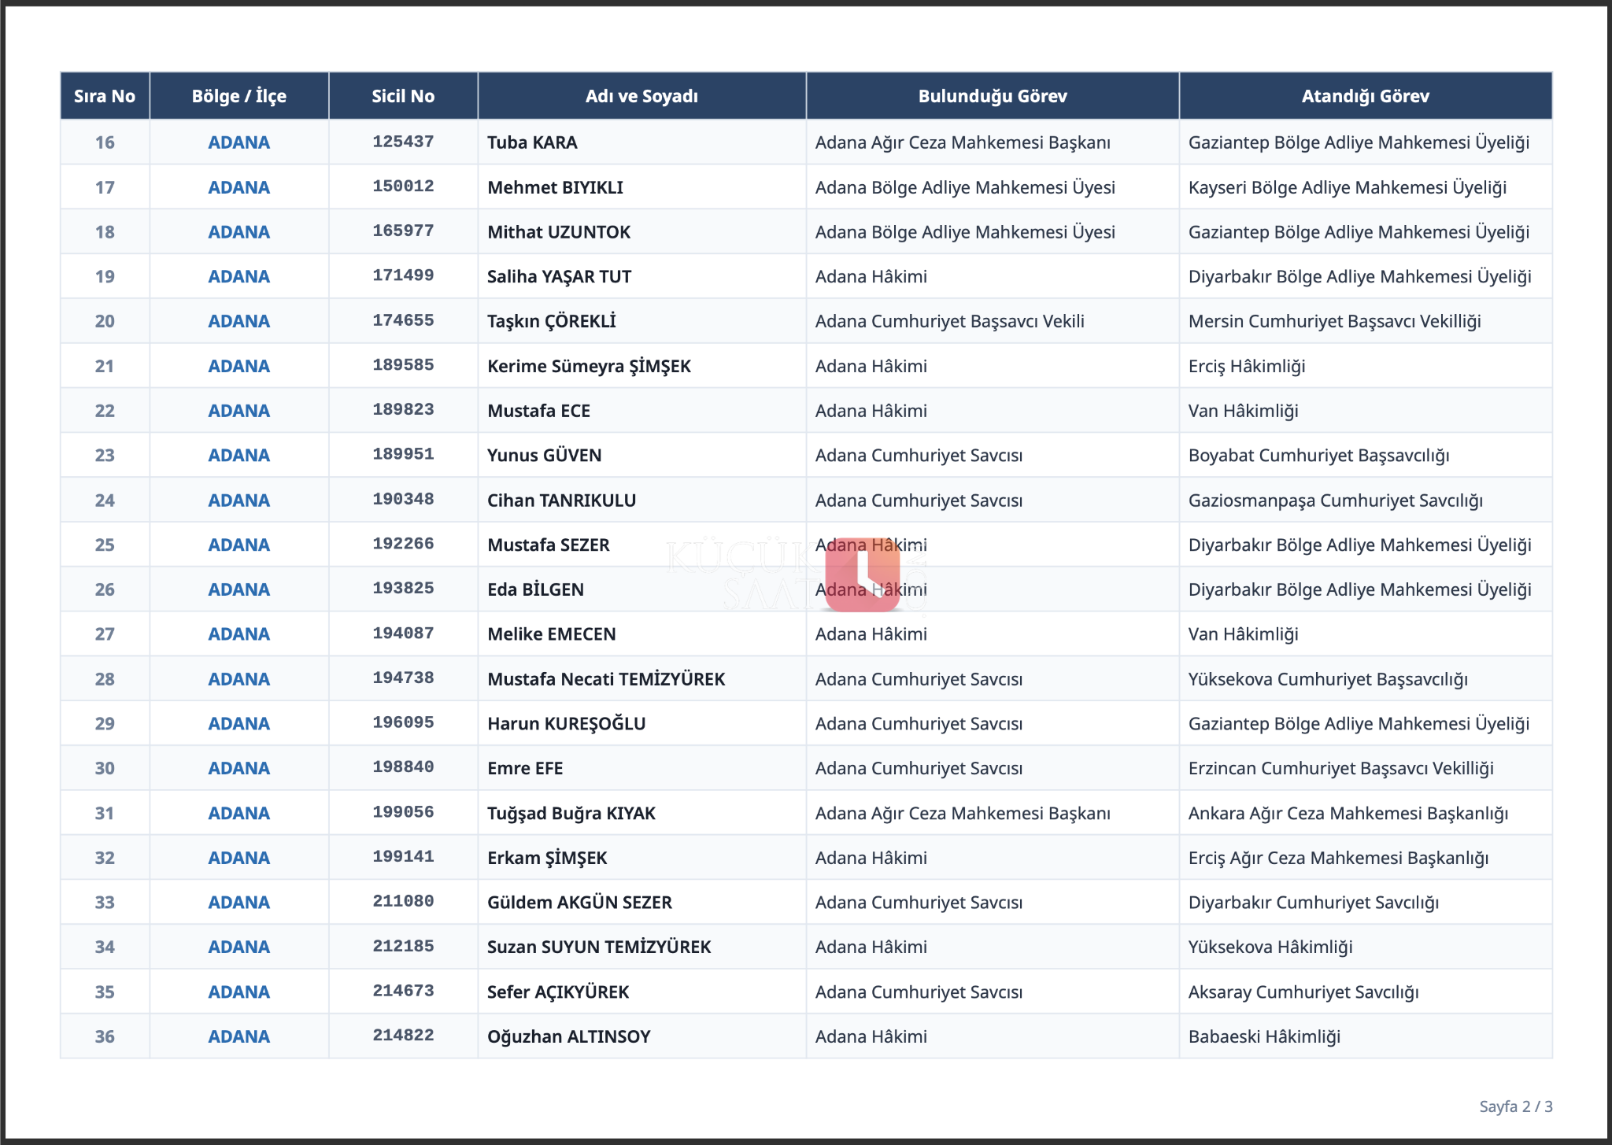The image size is (1612, 1145).
Task: Click sicil number 214822 in last row
Action: click(403, 1036)
